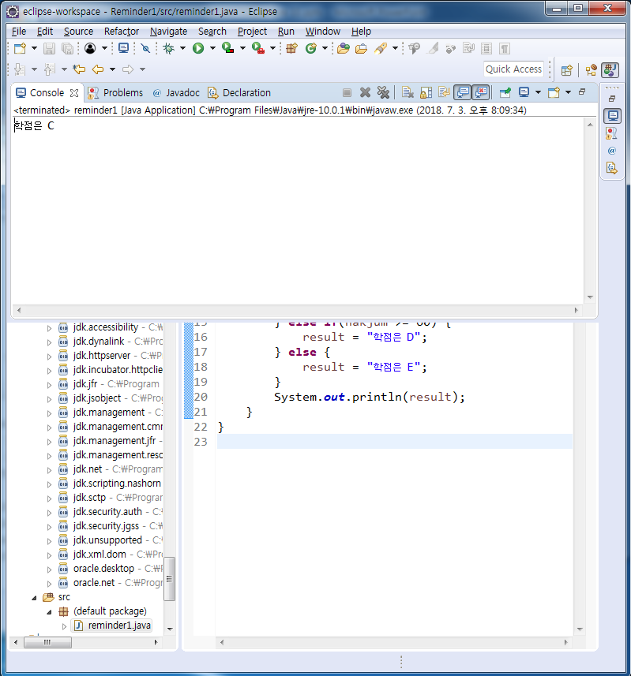Image resolution: width=631 pixels, height=676 pixels.
Task: Click Remove All Terminated Launches icon
Action: click(383, 92)
